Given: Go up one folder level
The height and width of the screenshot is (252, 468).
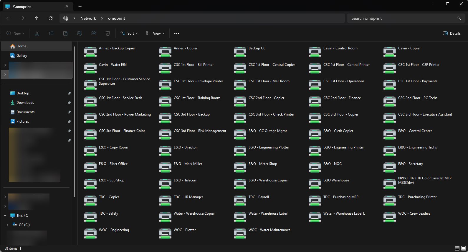Looking at the screenshot, I should pos(37,18).
